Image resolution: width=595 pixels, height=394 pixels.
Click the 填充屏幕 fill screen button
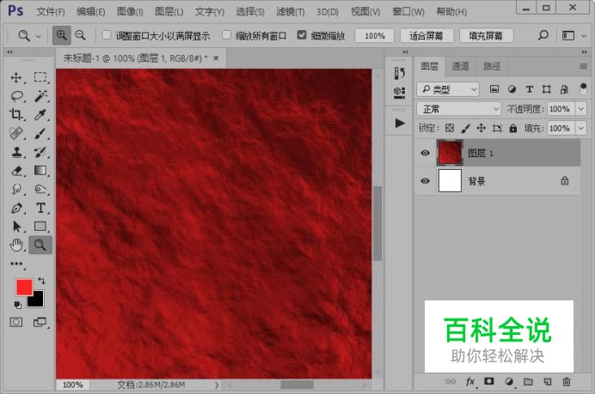(x=486, y=35)
